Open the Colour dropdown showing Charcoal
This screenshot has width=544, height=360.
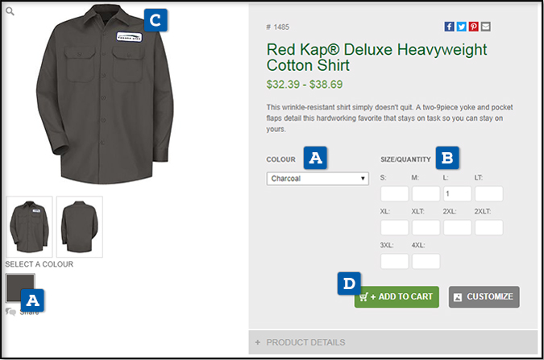318,178
